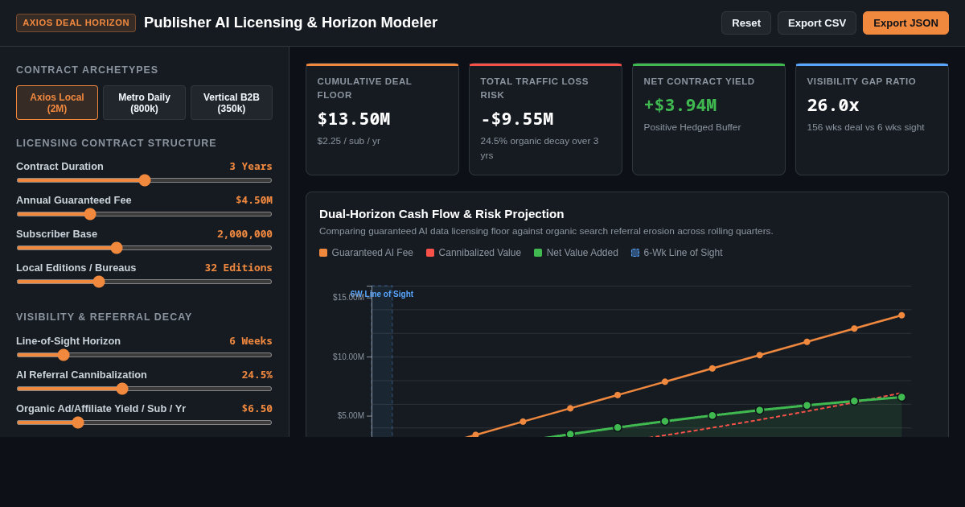The height and width of the screenshot is (507, 965).
Task: Adjust the Line-of-Sight Horizon slider
Action: [144, 355]
